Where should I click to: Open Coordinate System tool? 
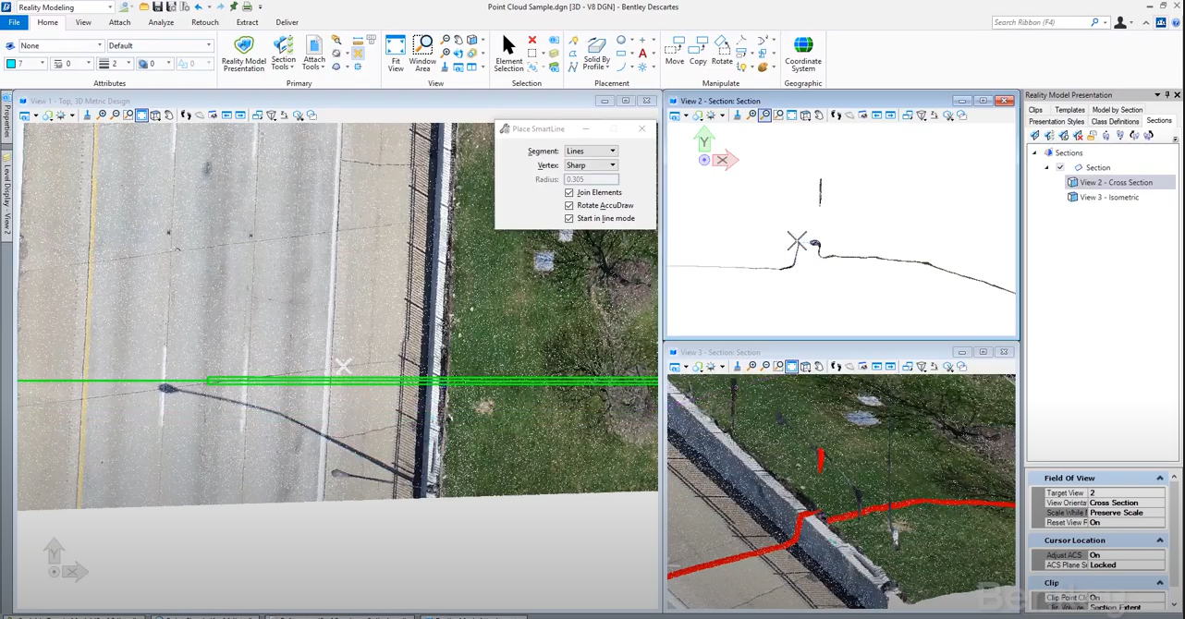click(x=803, y=55)
